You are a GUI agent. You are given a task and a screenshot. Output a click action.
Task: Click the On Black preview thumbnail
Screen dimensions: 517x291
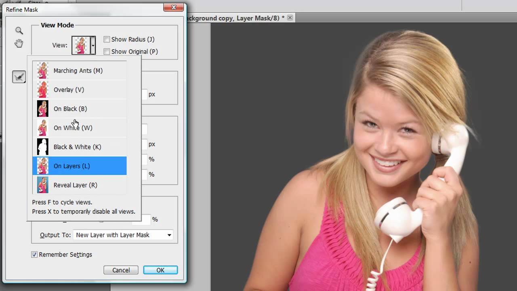[x=42, y=108]
